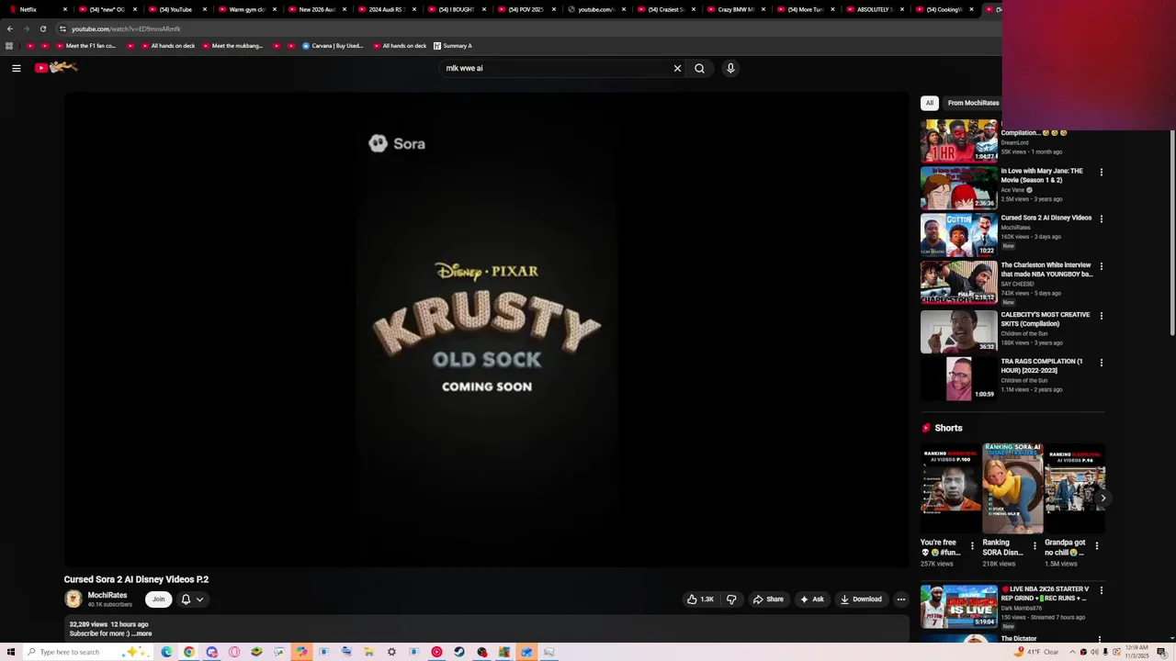Open LIVE NBA 2K26 STARTER V stream thumbnail
The height and width of the screenshot is (661, 1176).
[958, 606]
